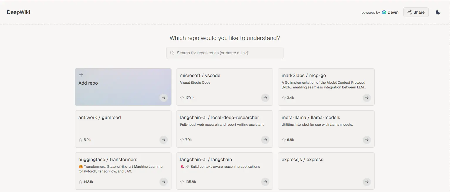Select the langchain-ai / langchain title
This screenshot has width=450, height=192.
click(206, 160)
